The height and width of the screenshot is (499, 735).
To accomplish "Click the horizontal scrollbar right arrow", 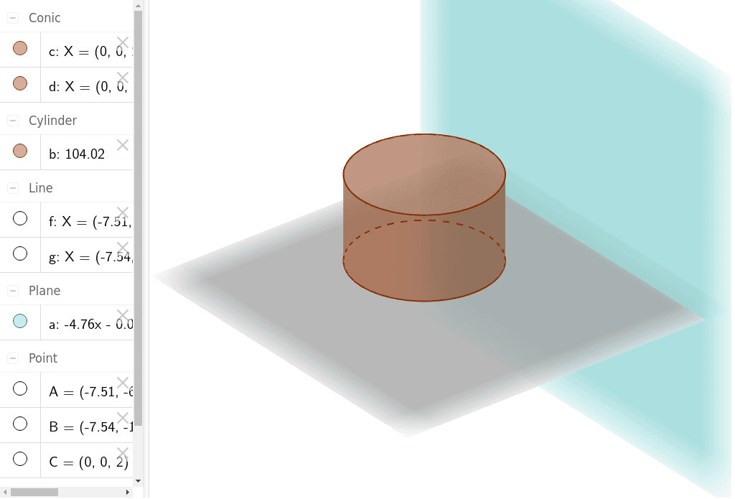I will click(x=128, y=492).
